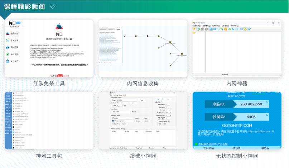The width and height of the screenshot is (289, 168).
Task: Enable Stop when found one checkbox
Action: pyautogui.click(x=158, y=121)
